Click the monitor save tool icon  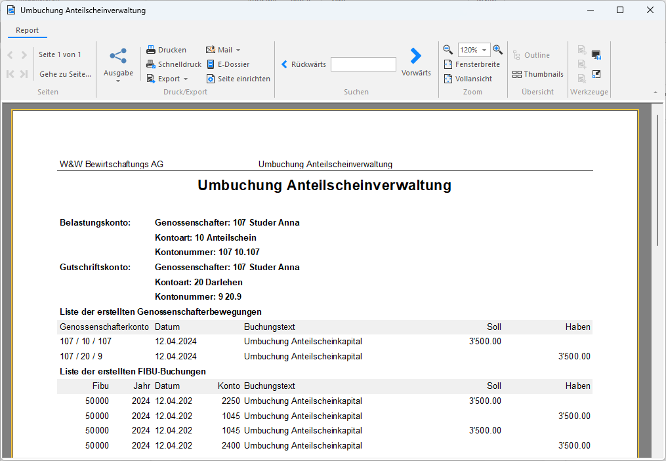click(596, 54)
